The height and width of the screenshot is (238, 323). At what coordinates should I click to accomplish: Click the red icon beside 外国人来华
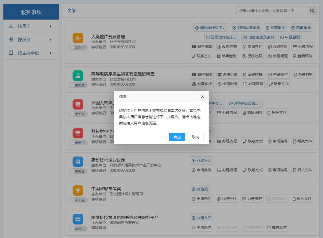[x=78, y=105]
